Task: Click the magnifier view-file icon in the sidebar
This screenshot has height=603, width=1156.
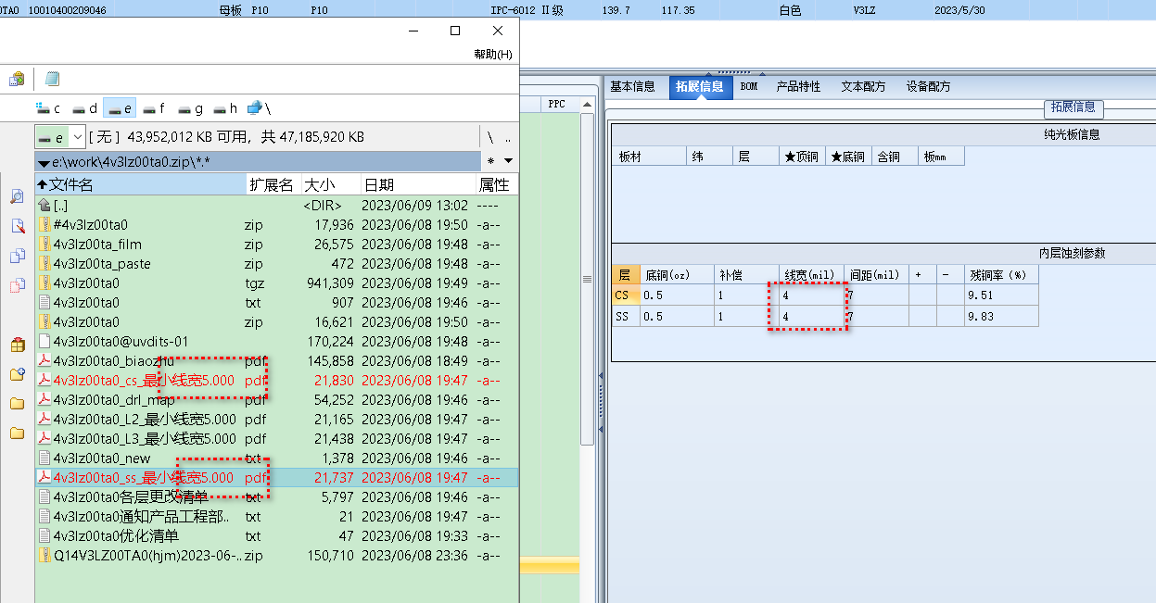Action: pos(17,196)
